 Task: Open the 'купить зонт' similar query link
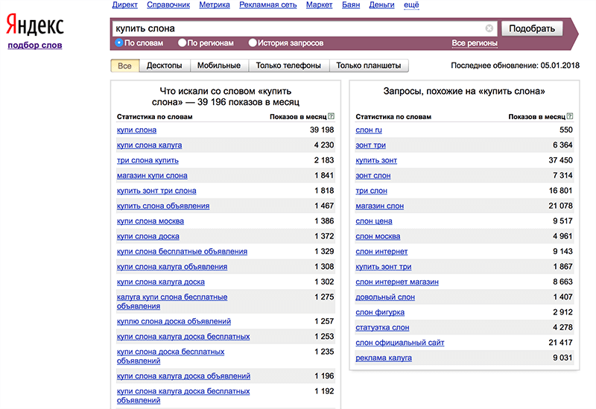pyautogui.click(x=376, y=160)
